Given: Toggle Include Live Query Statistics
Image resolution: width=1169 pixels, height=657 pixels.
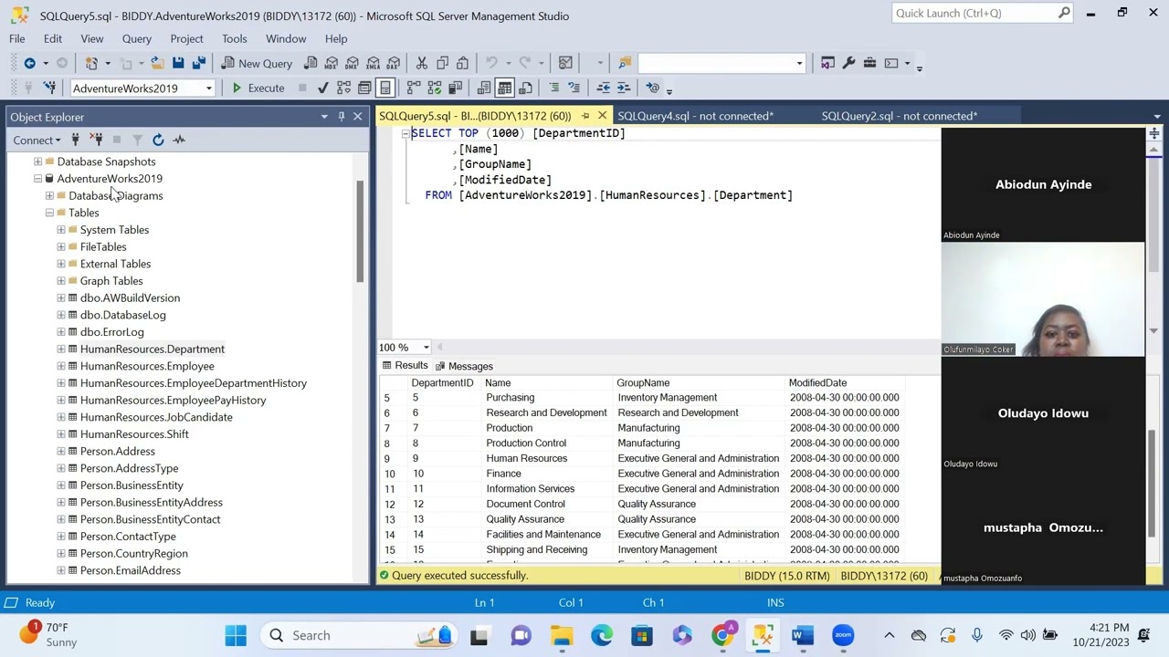Looking at the screenshot, I should click(x=435, y=88).
